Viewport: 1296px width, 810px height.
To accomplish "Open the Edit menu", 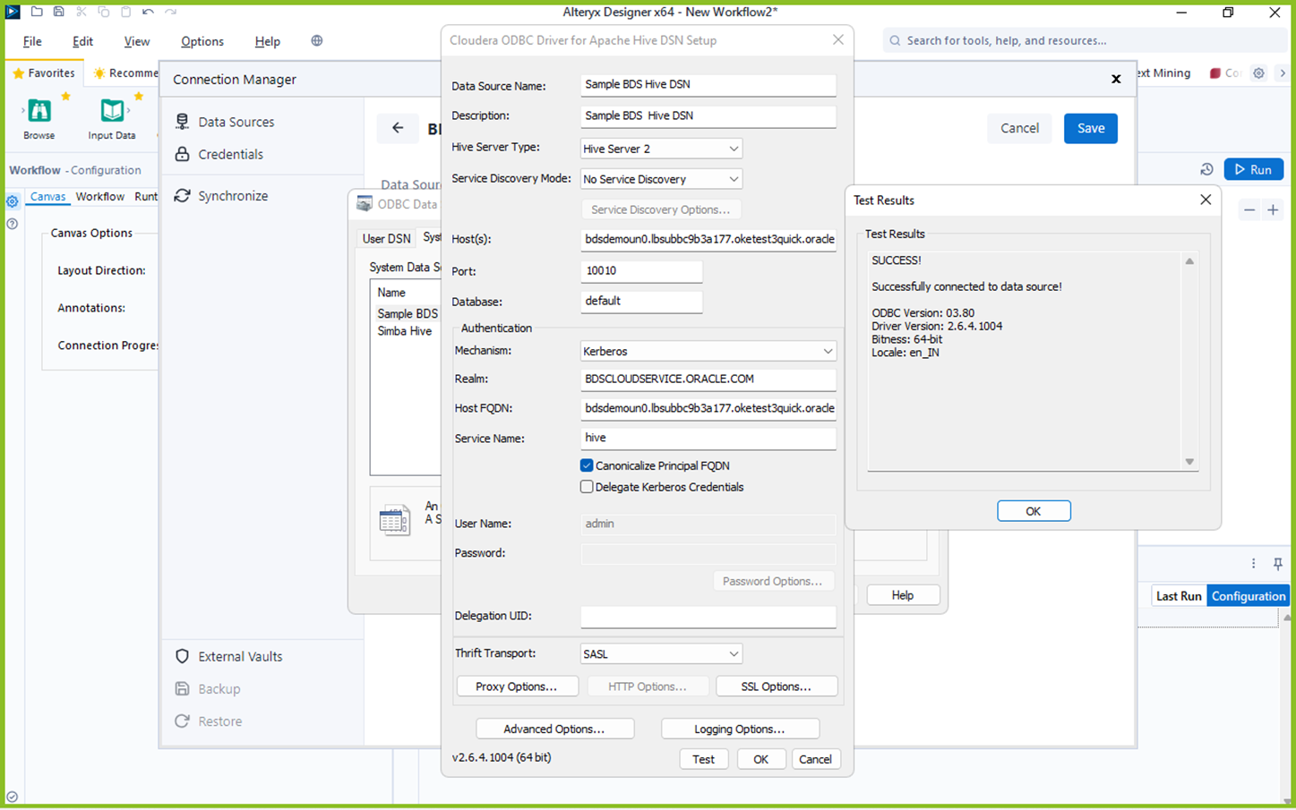I will 82,41.
